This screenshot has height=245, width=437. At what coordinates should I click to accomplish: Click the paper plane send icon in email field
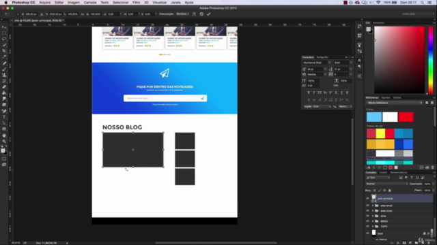203,98
